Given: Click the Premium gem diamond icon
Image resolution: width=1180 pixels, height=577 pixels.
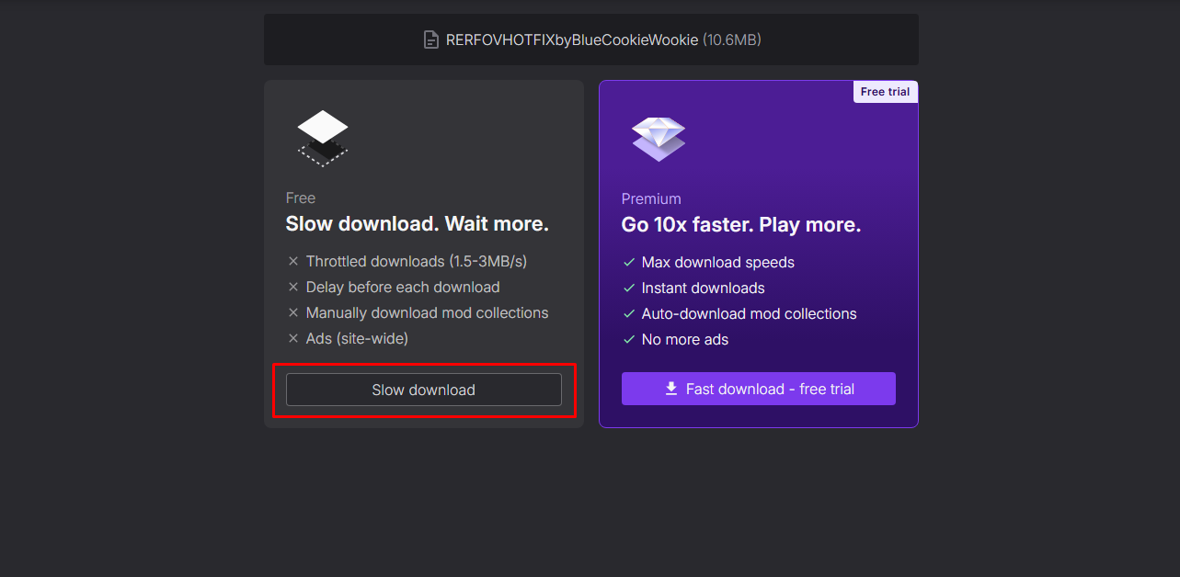Looking at the screenshot, I should coord(659,139).
